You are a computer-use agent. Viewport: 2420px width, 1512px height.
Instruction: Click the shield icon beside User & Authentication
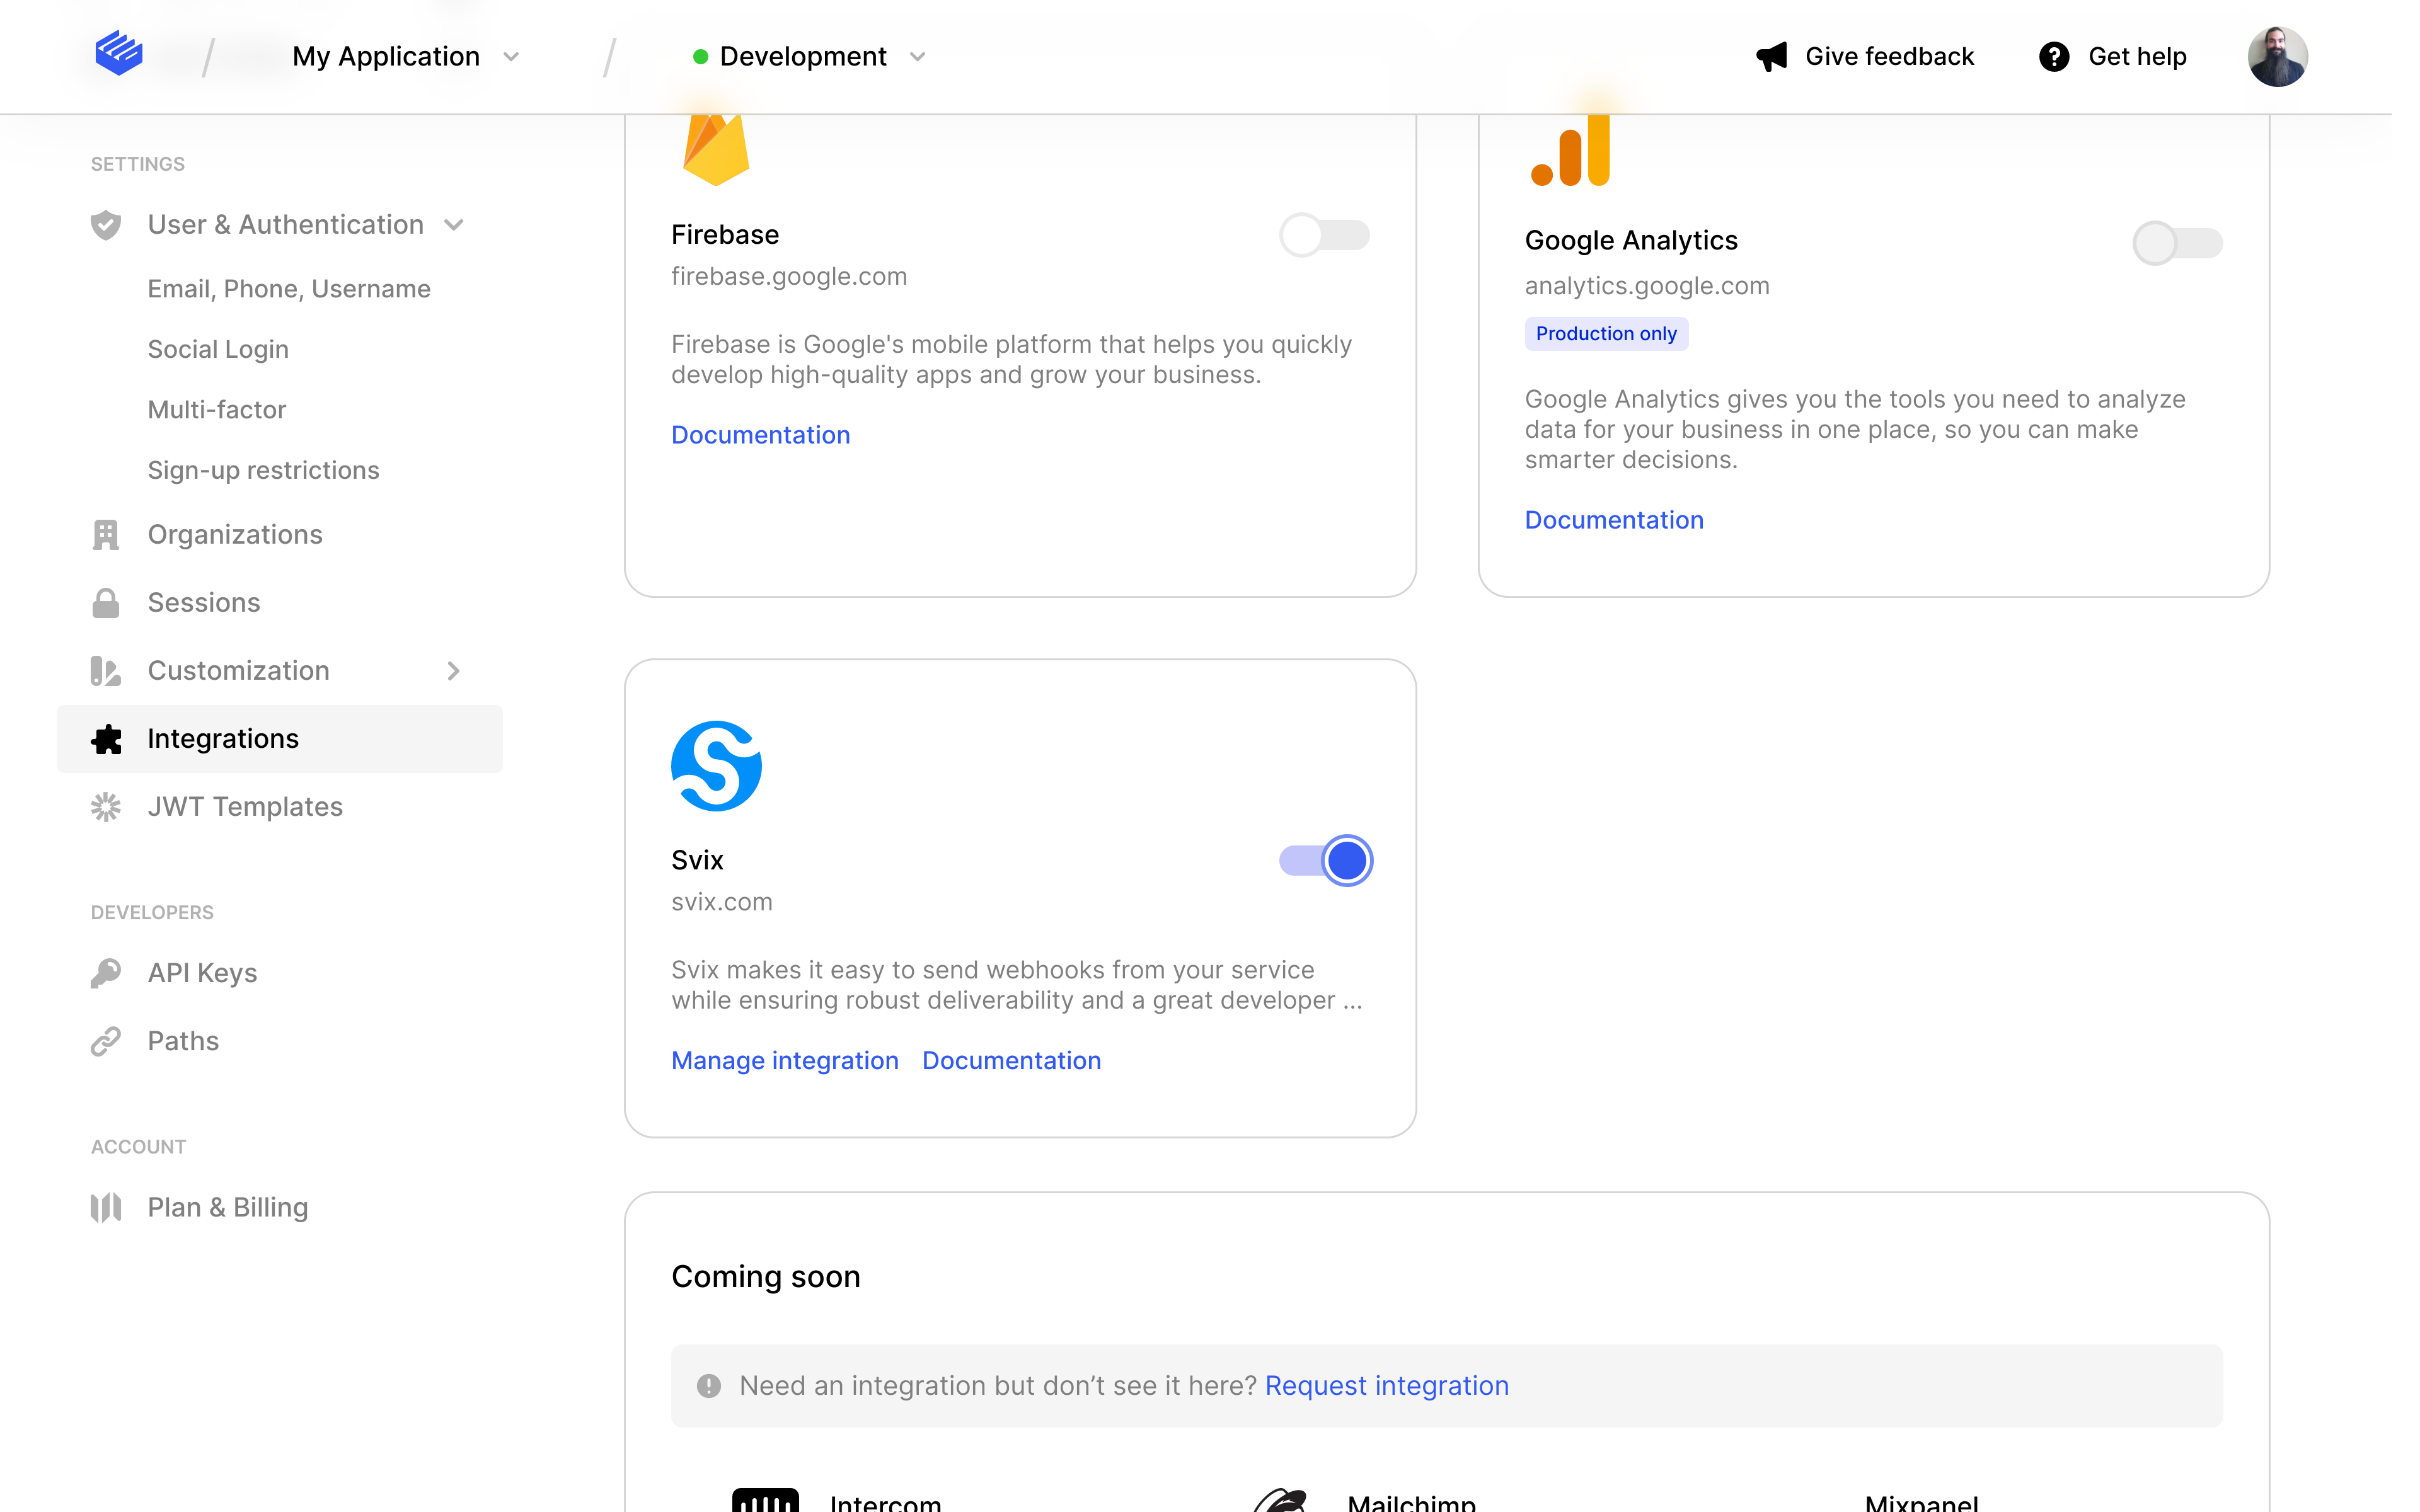coord(106,225)
